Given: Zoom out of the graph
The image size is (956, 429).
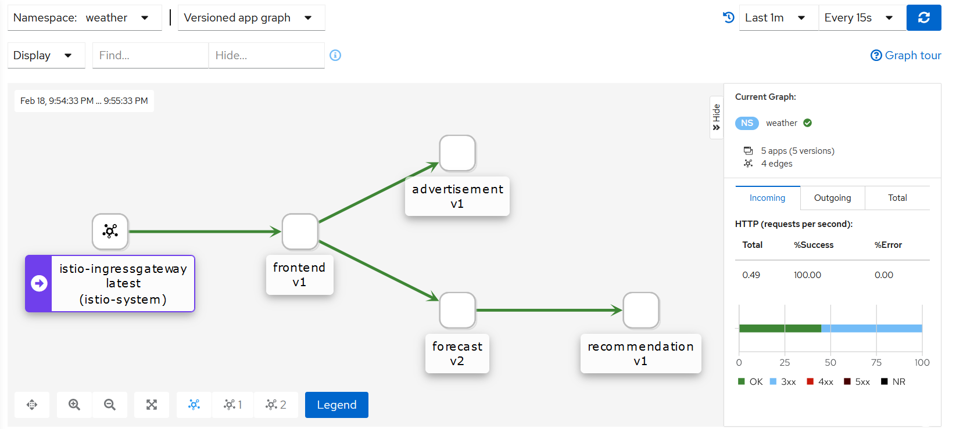Looking at the screenshot, I should click(x=110, y=405).
